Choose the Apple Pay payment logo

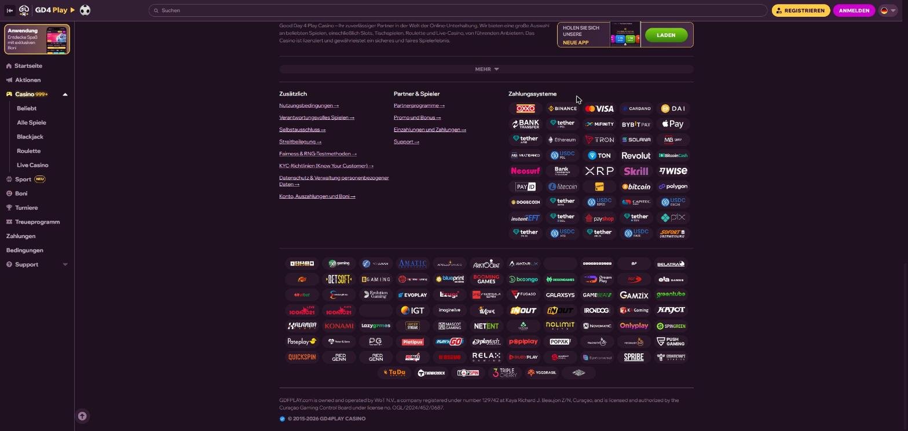pyautogui.click(x=673, y=124)
